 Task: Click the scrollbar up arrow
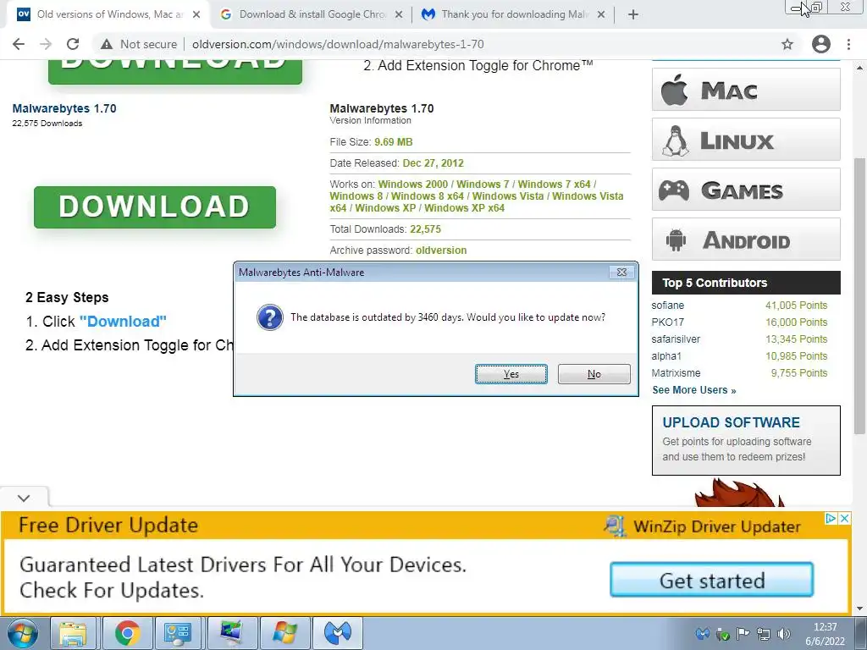[859, 68]
